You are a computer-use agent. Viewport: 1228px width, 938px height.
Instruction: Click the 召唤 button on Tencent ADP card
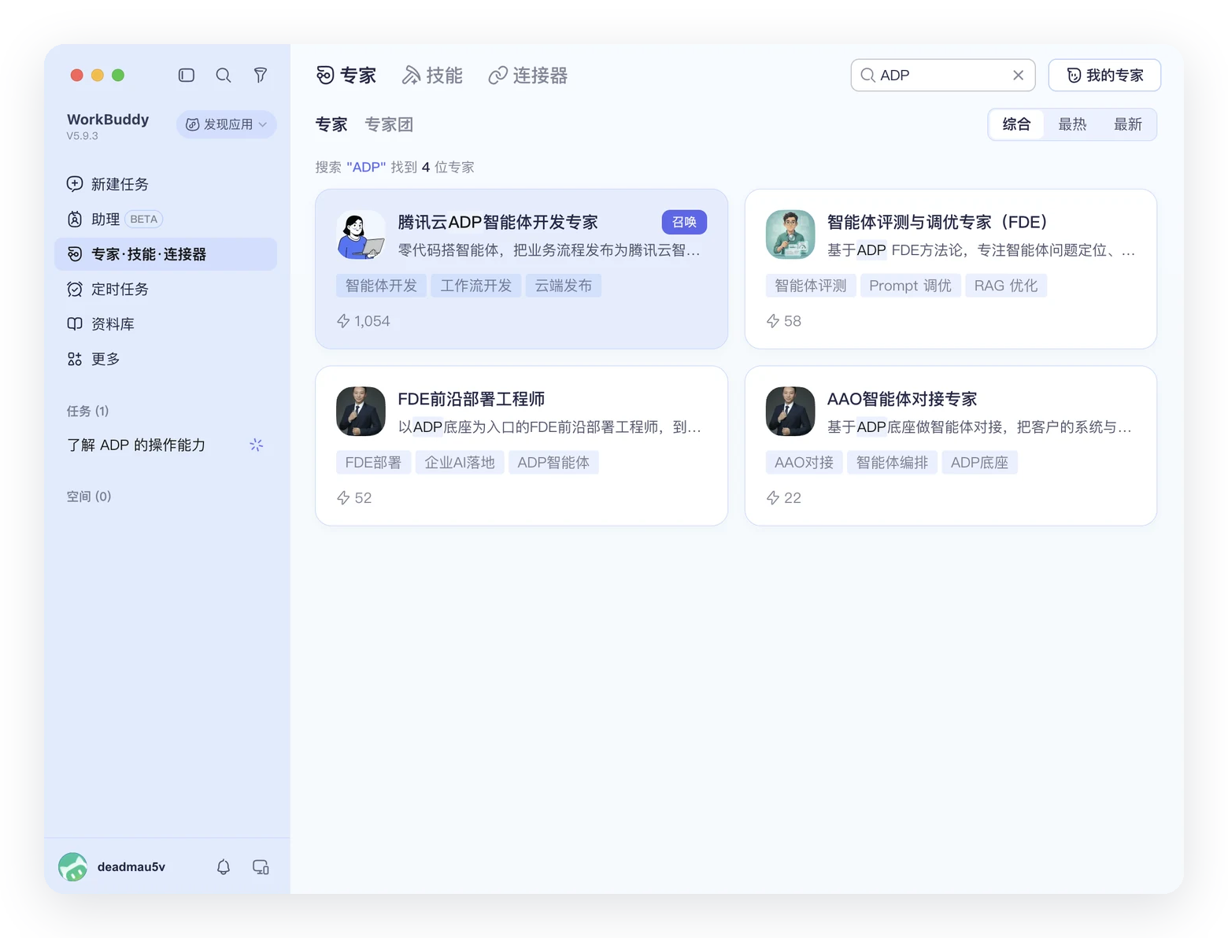(x=684, y=222)
